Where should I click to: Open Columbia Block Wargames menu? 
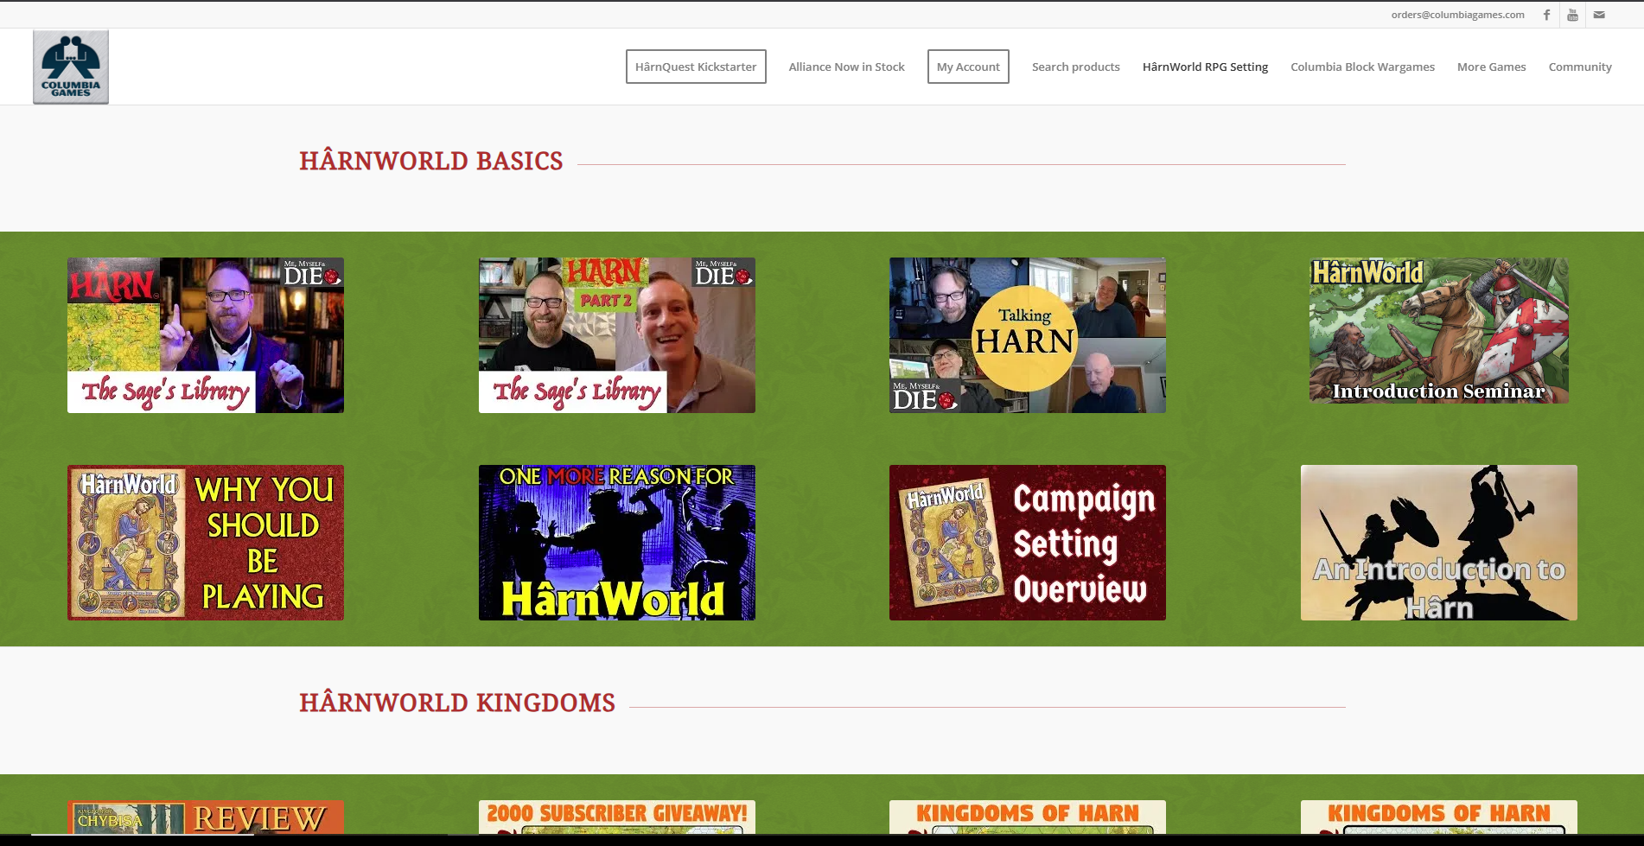tap(1362, 67)
